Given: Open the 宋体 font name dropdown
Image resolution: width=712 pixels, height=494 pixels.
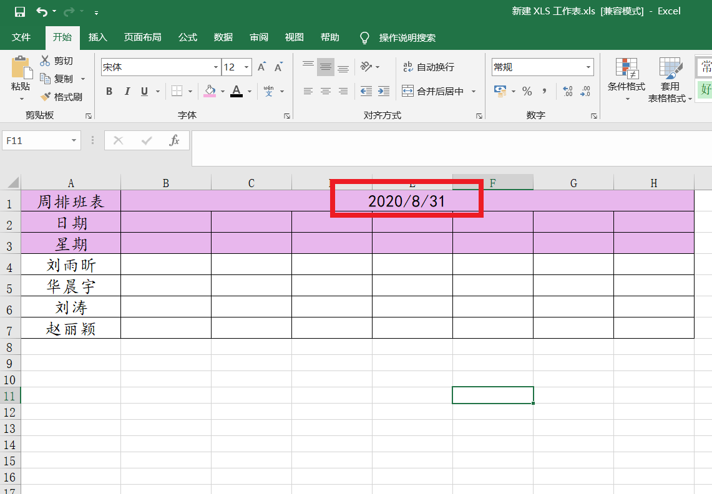Looking at the screenshot, I should pyautogui.click(x=216, y=67).
